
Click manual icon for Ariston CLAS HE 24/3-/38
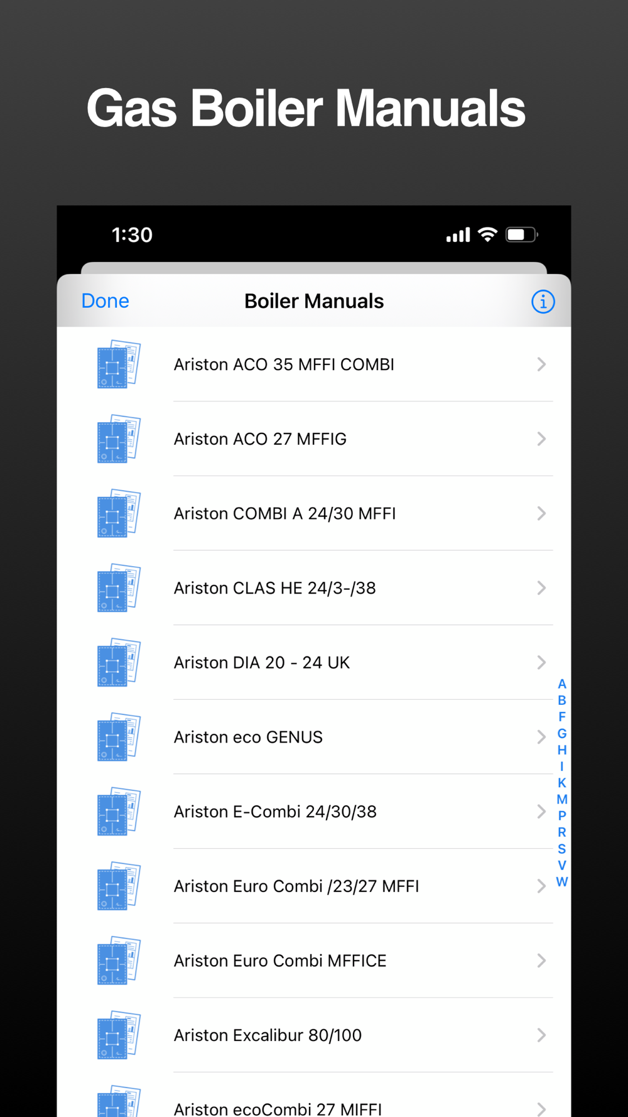[x=119, y=588]
